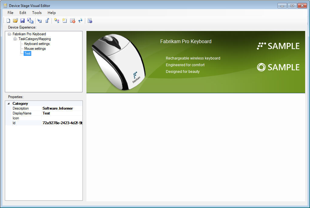
Task: Open the File menu
Action: 10,13
